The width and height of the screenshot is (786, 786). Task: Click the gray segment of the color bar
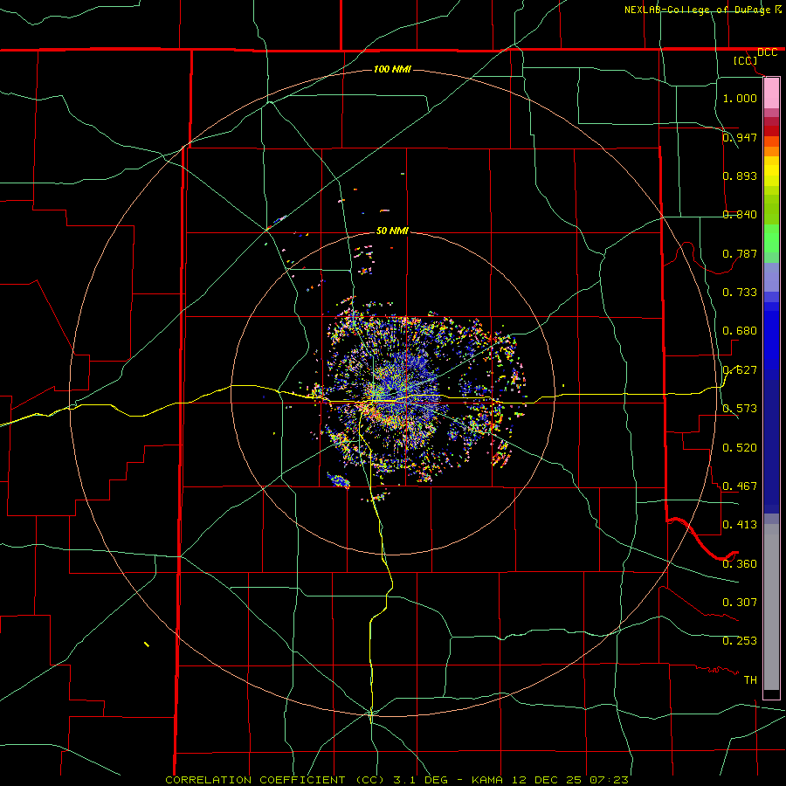[771, 607]
